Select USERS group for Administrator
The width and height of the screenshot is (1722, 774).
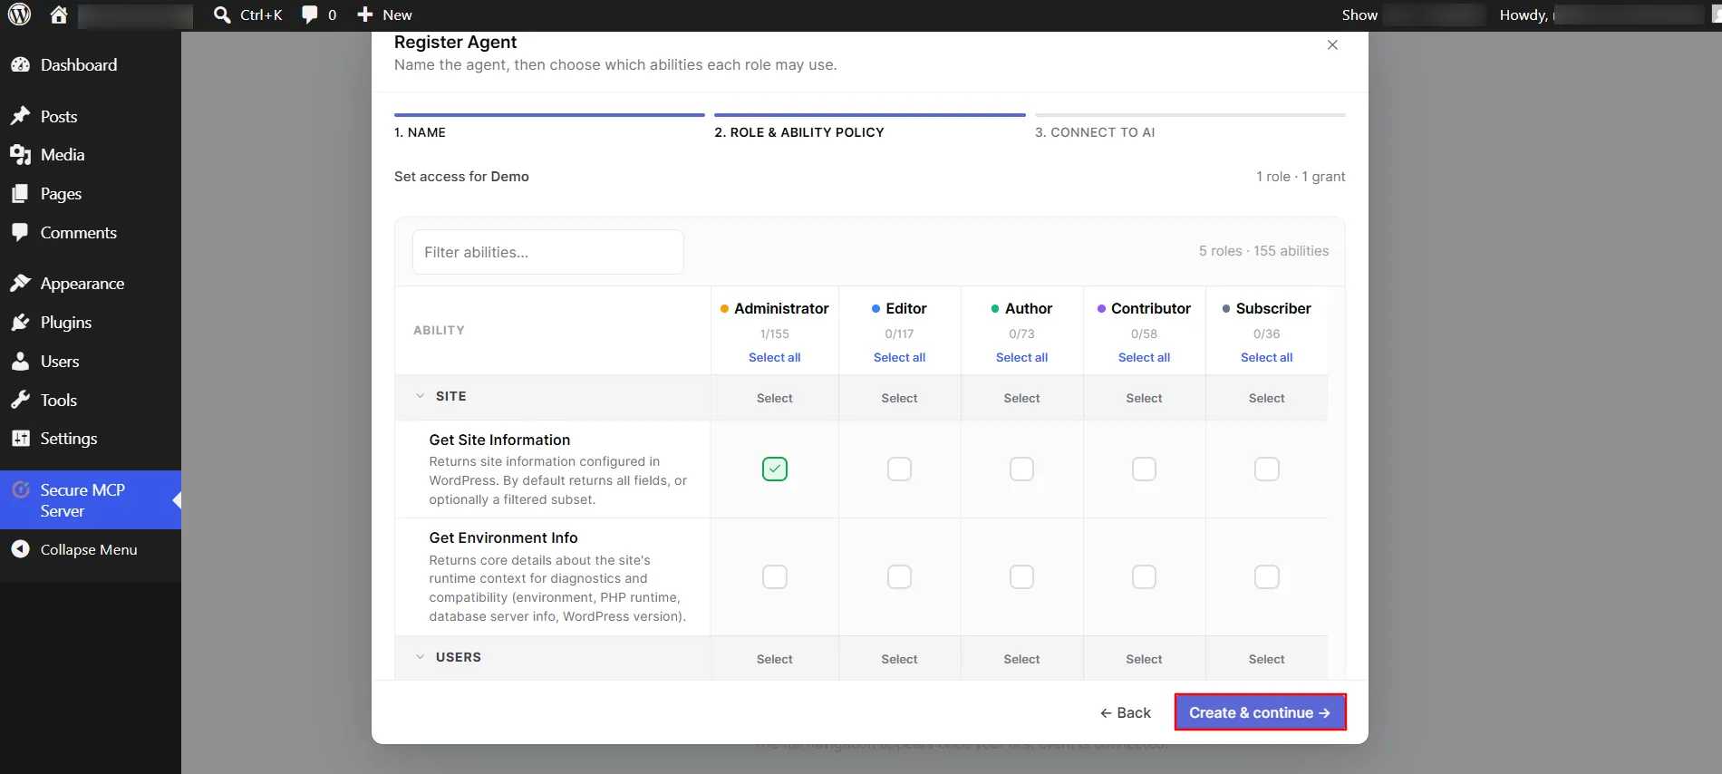pyautogui.click(x=774, y=659)
